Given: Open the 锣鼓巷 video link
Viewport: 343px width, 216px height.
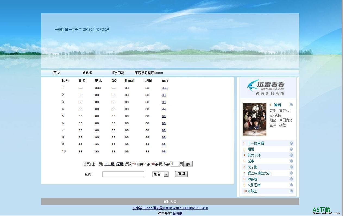Looking at the screenshot, I should pos(252,179).
